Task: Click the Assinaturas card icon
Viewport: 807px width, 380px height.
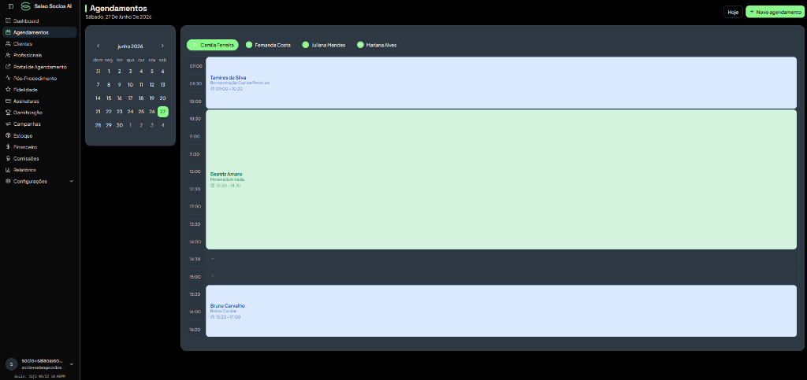Action: pos(8,101)
